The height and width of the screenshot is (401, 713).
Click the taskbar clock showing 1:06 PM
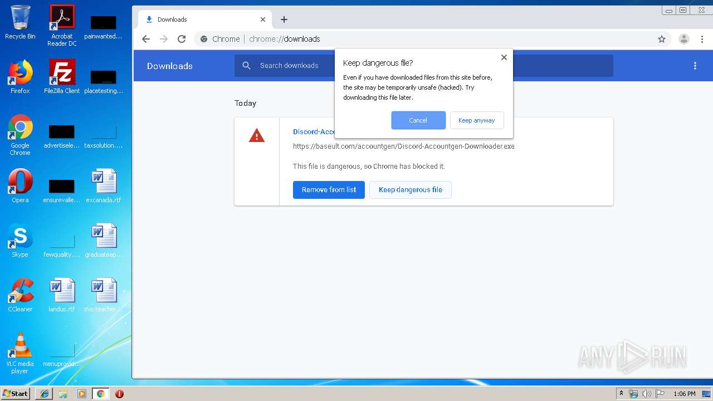(x=685, y=394)
